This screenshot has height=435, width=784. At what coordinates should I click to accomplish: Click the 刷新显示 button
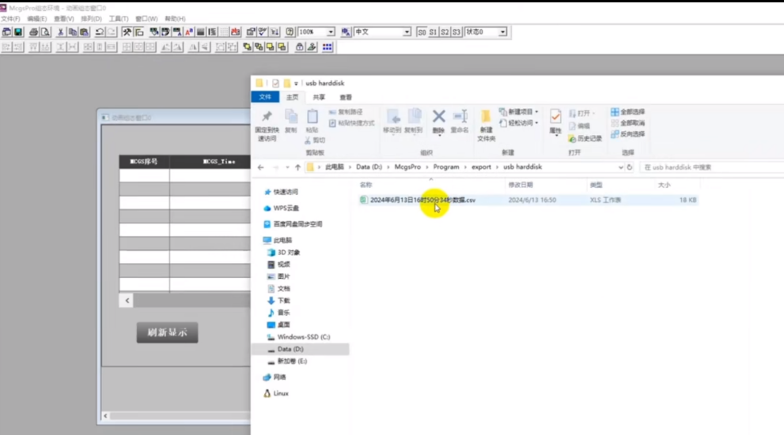pyautogui.click(x=167, y=332)
